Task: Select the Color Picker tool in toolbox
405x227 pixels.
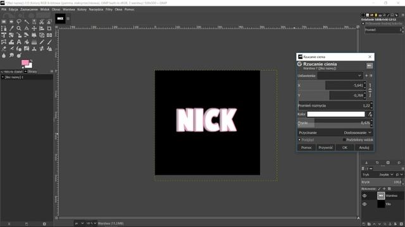Action: pos(11,28)
